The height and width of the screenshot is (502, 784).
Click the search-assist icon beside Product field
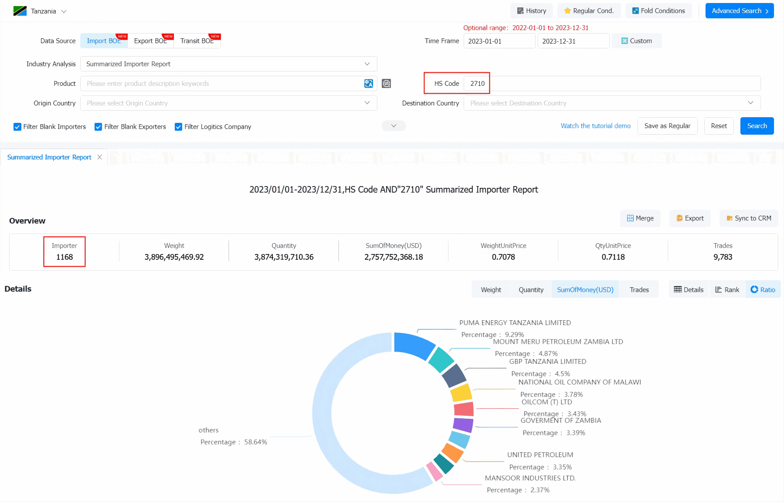[386, 83]
